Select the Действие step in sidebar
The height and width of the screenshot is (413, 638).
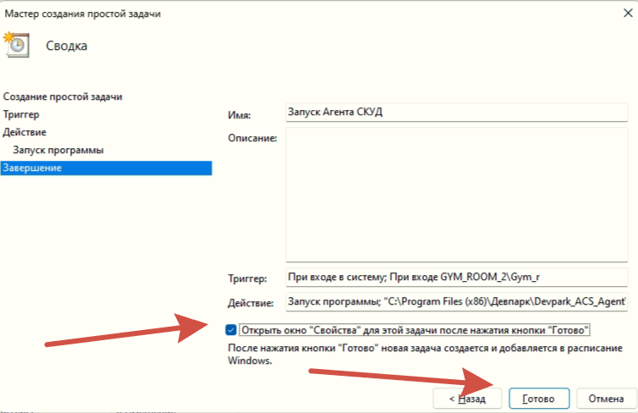click(x=25, y=132)
